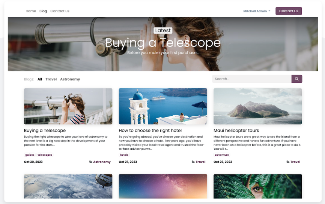Click the dropdown caret next to Mitchell Admin
This screenshot has height=204, width=325.
pos(269,11)
